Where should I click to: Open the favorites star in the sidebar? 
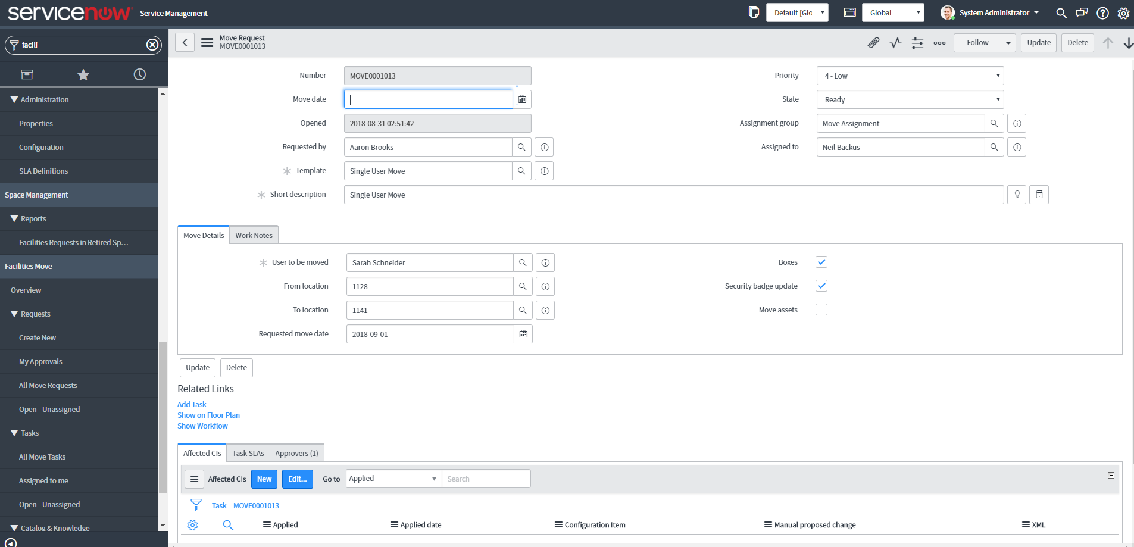point(83,74)
